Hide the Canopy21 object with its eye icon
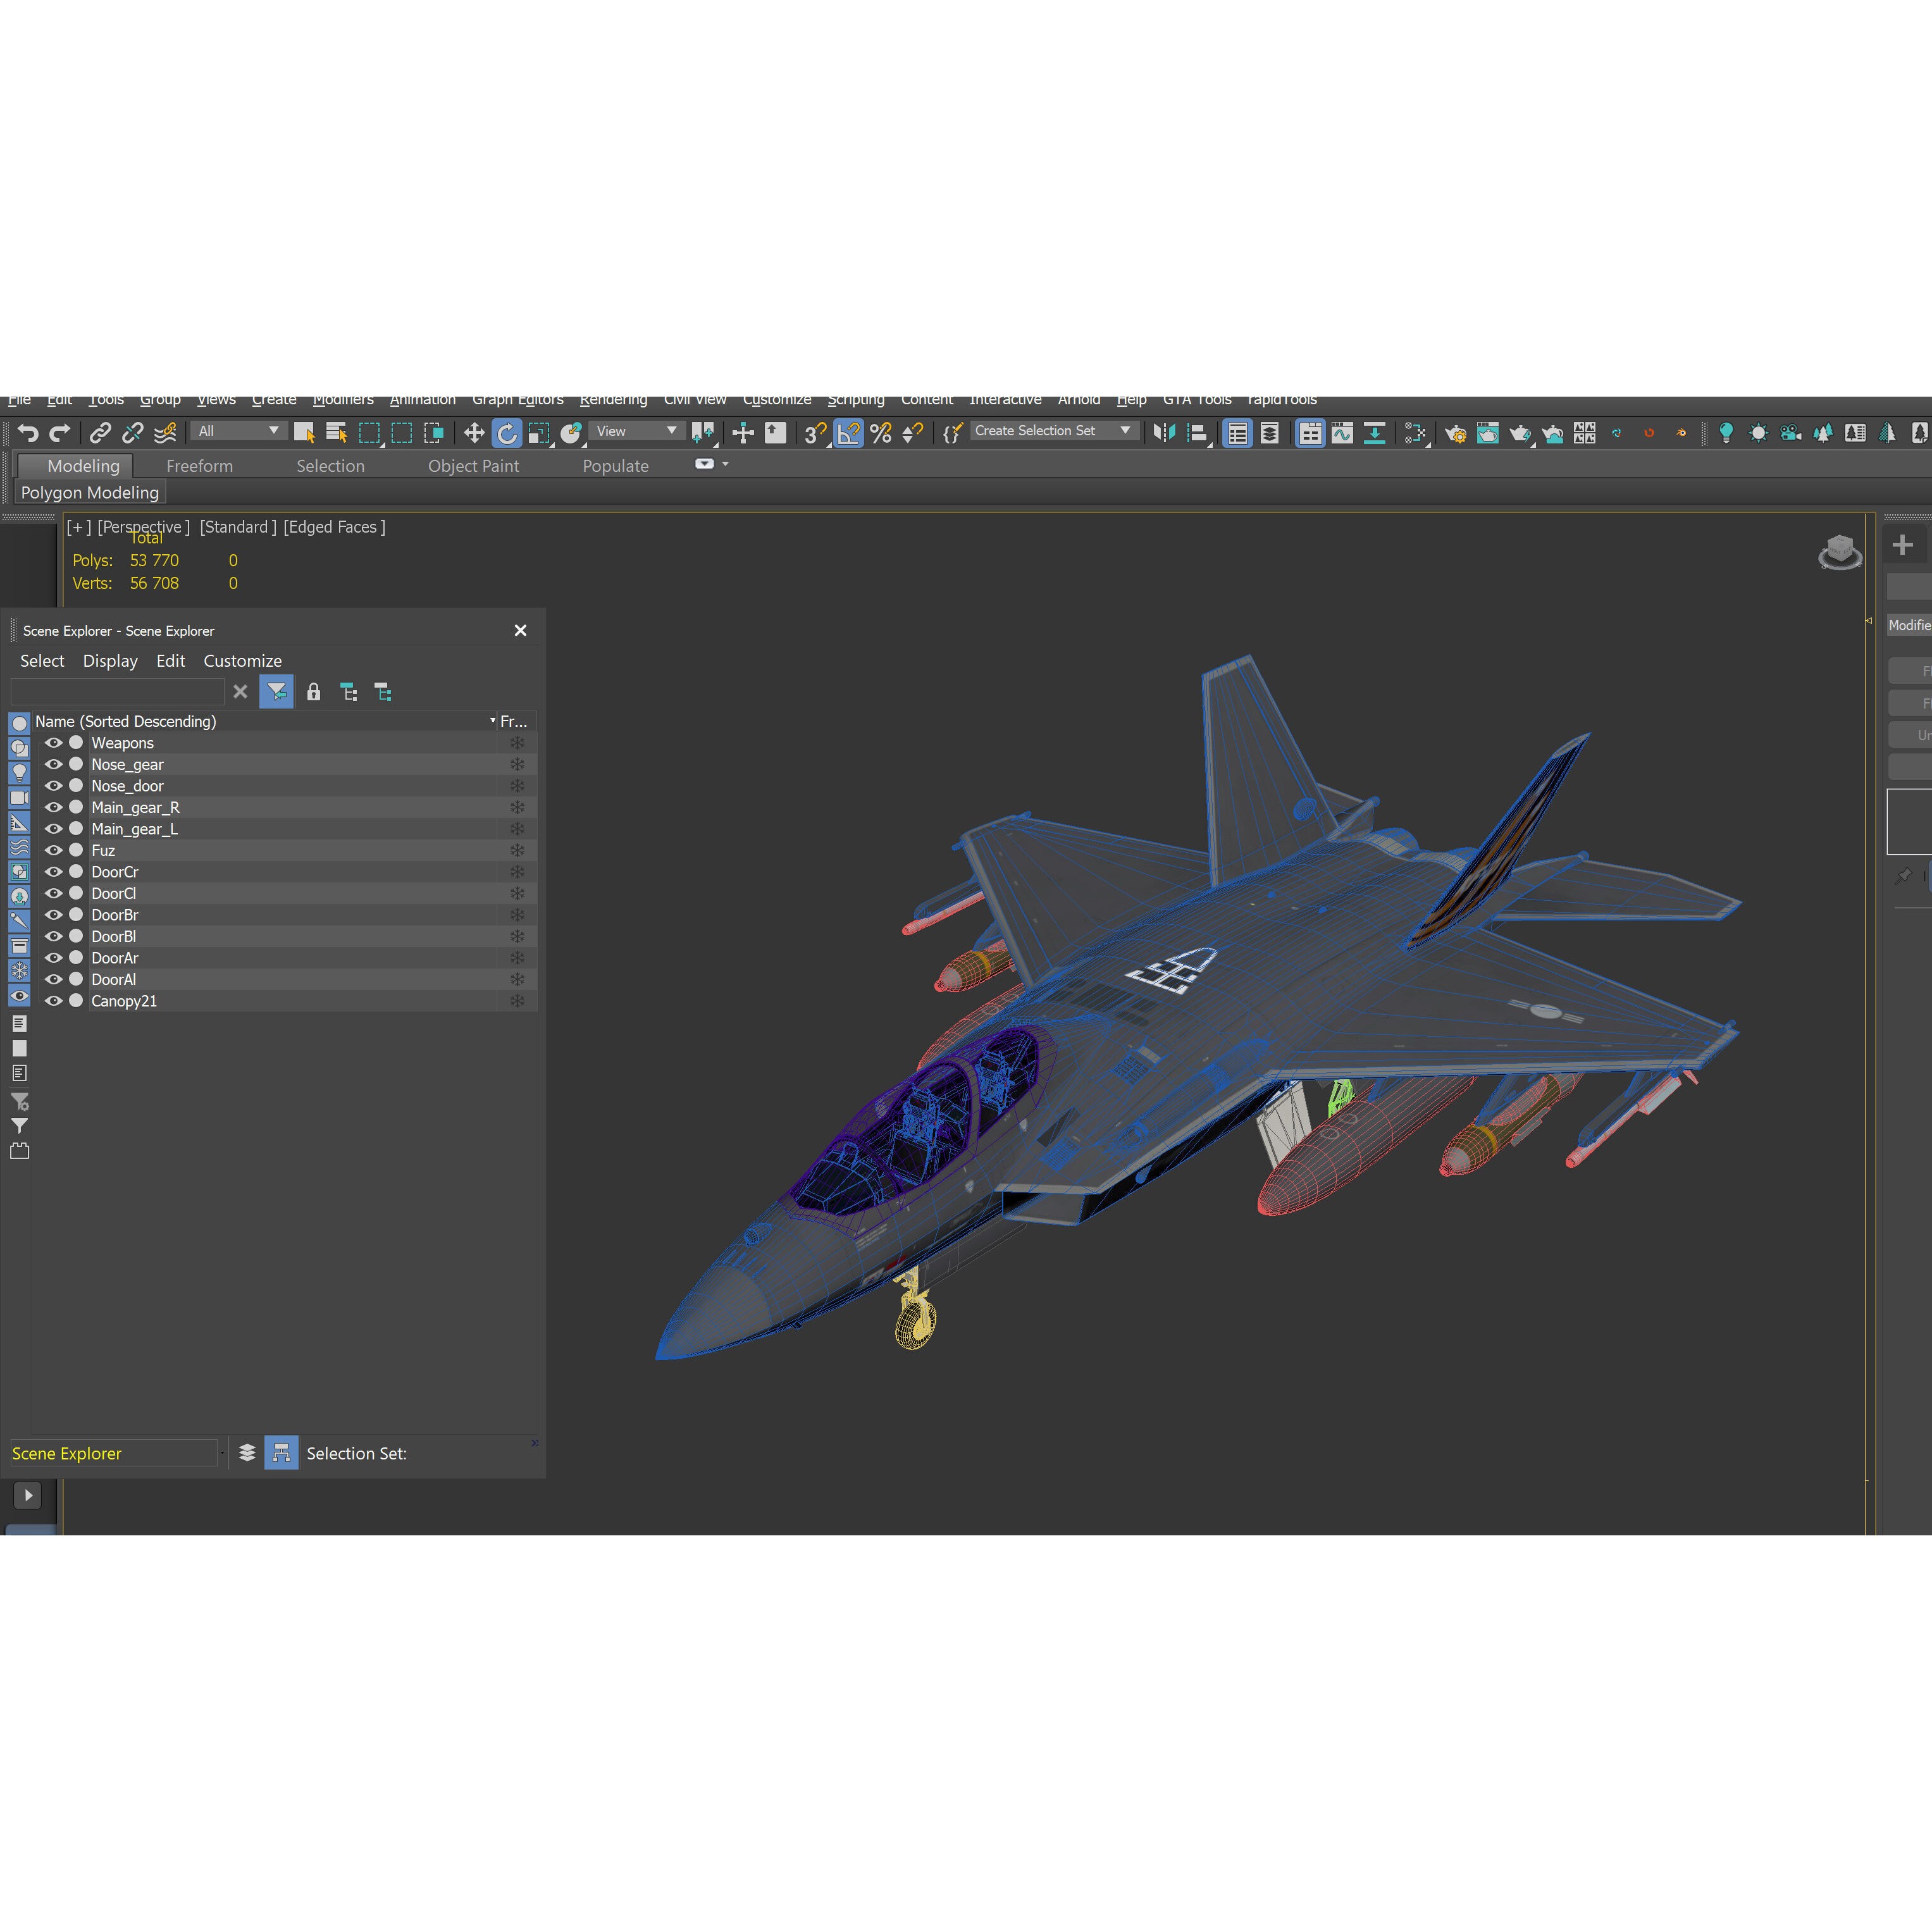 click(54, 1001)
